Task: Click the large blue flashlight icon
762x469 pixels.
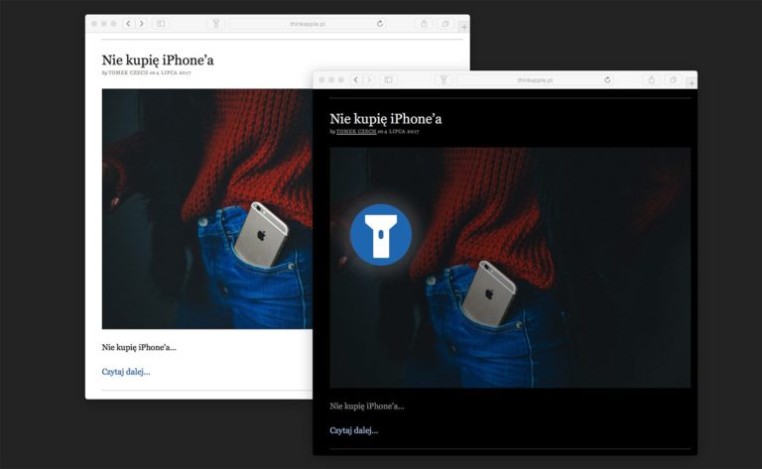Action: (x=381, y=234)
